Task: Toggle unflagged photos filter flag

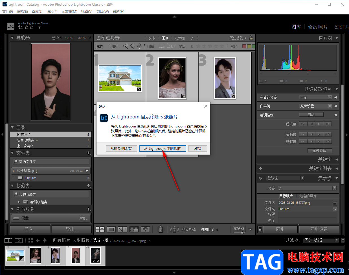Action: pyautogui.click(x=132, y=46)
